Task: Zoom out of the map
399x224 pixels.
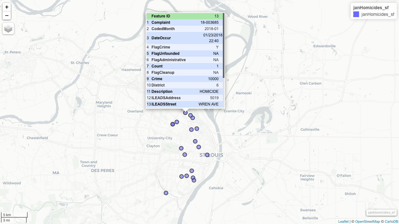Action: (7, 16)
